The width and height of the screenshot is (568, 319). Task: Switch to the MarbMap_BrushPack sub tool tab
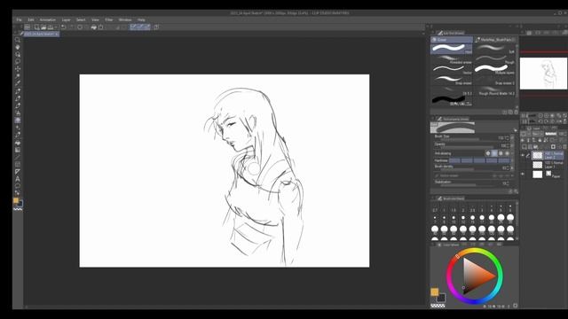(x=495, y=39)
